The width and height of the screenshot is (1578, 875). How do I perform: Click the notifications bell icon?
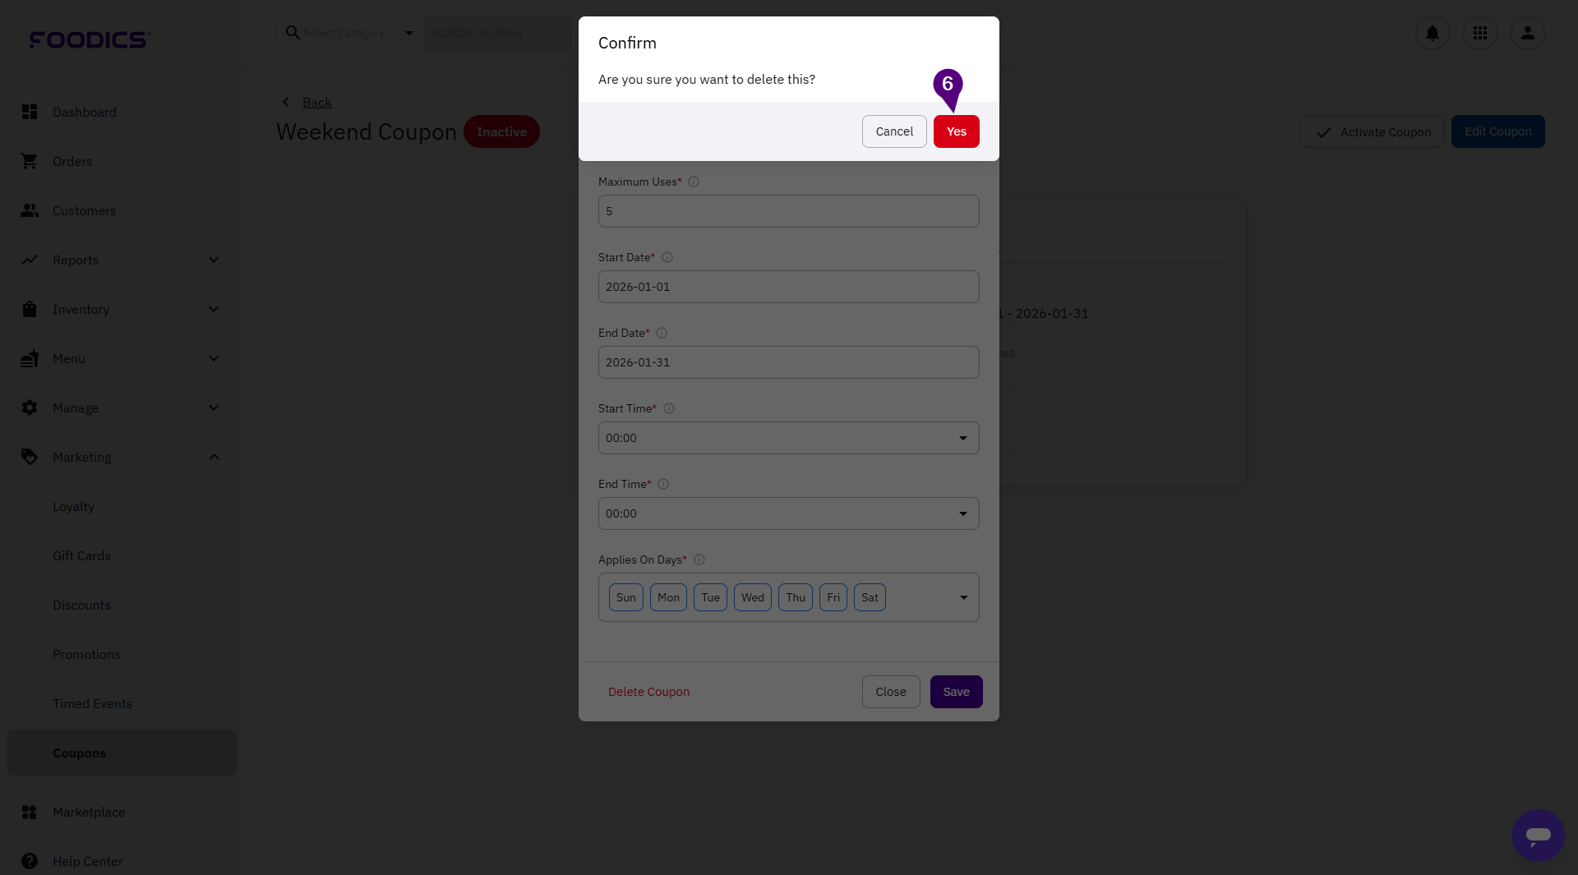click(x=1432, y=33)
